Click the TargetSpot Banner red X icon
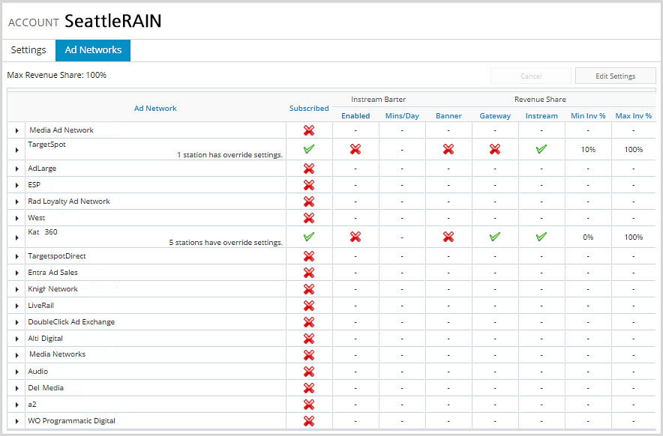Image resolution: width=663 pixels, height=436 pixels. [x=448, y=149]
